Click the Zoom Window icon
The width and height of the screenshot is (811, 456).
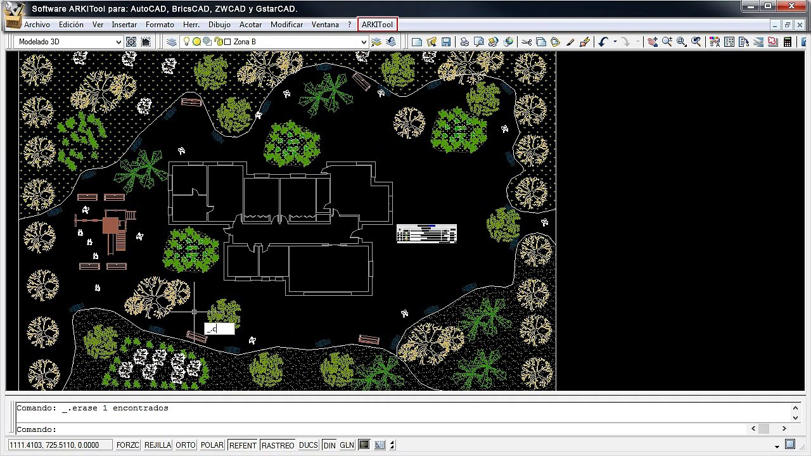682,42
